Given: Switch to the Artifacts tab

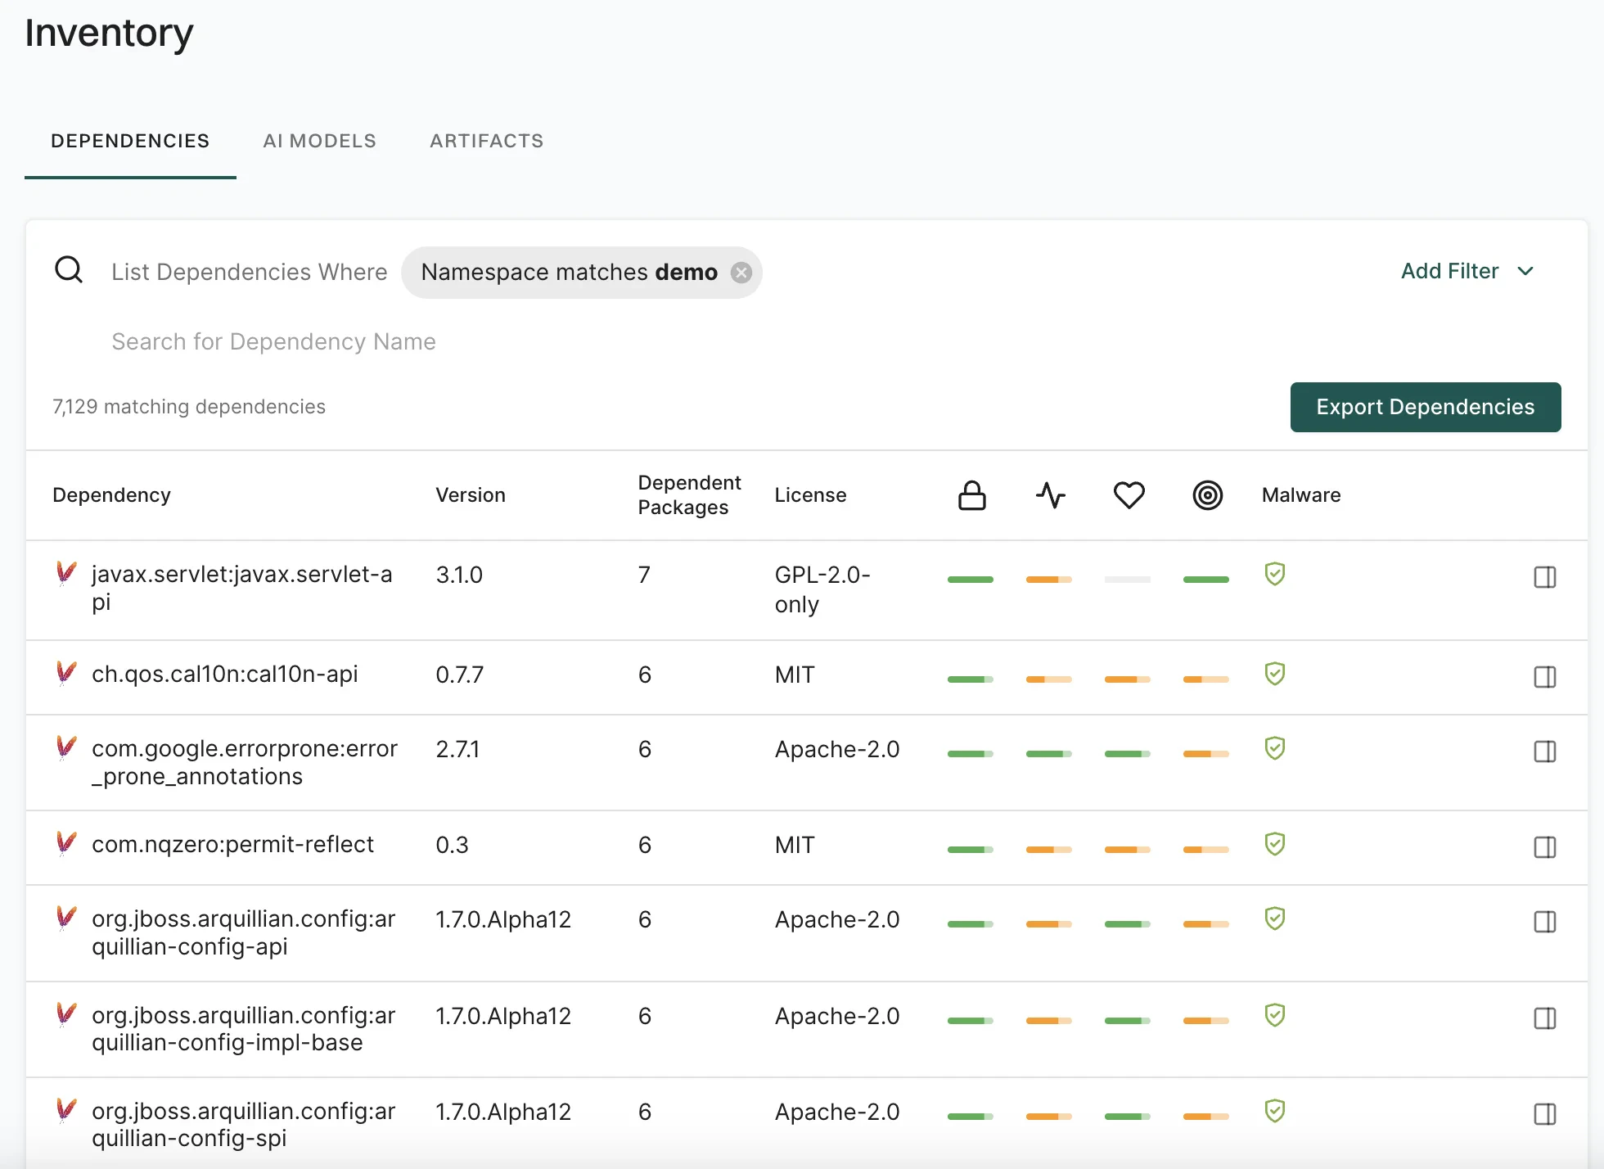Looking at the screenshot, I should [x=486, y=141].
